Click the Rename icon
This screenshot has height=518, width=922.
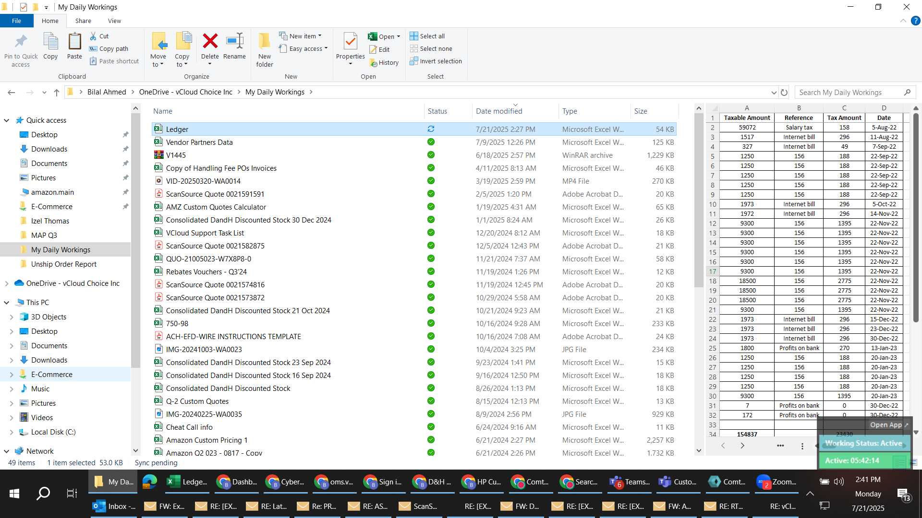(x=235, y=41)
